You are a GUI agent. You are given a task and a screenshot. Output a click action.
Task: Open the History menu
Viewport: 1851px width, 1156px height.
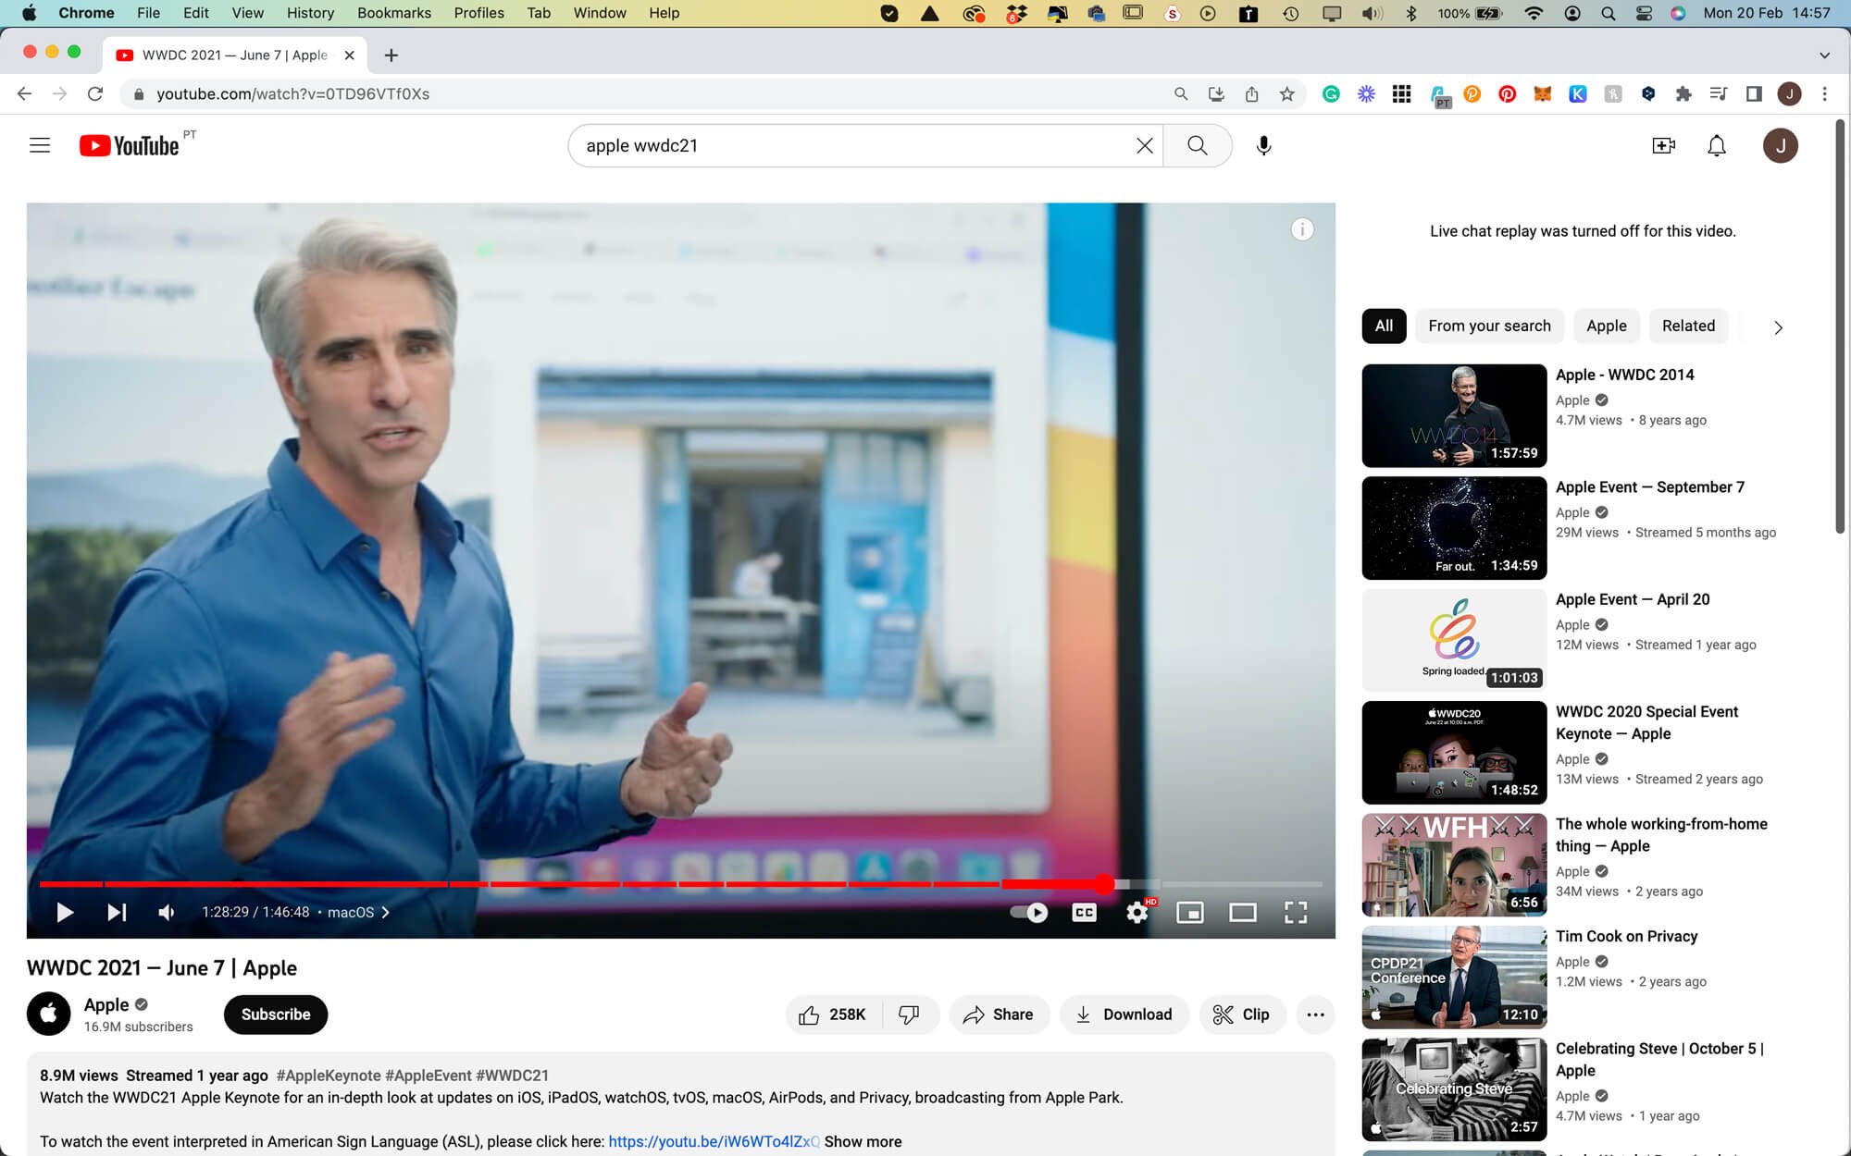(x=310, y=13)
